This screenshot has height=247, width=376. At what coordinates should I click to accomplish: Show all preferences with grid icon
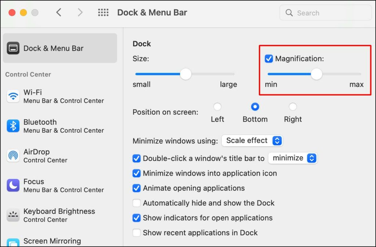point(103,13)
